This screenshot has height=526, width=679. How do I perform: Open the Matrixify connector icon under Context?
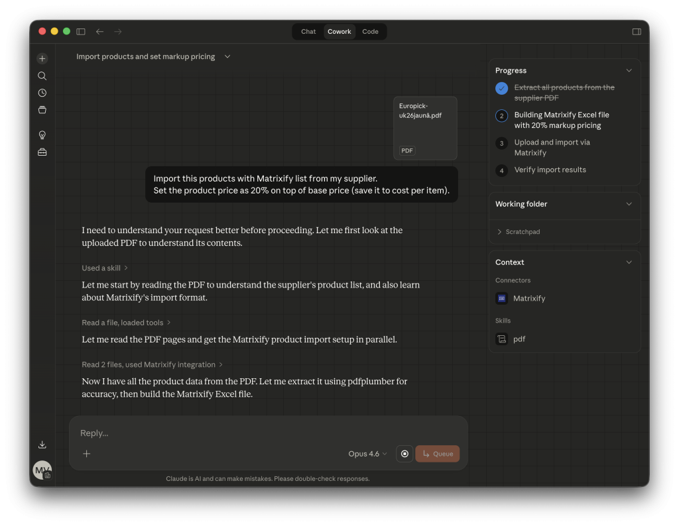click(x=501, y=298)
